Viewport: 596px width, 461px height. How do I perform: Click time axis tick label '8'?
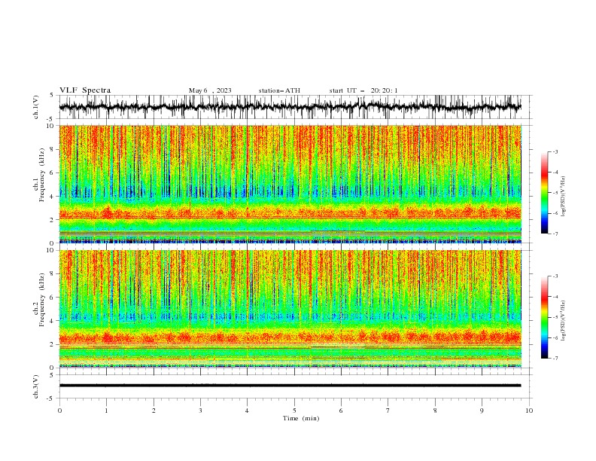[435, 411]
